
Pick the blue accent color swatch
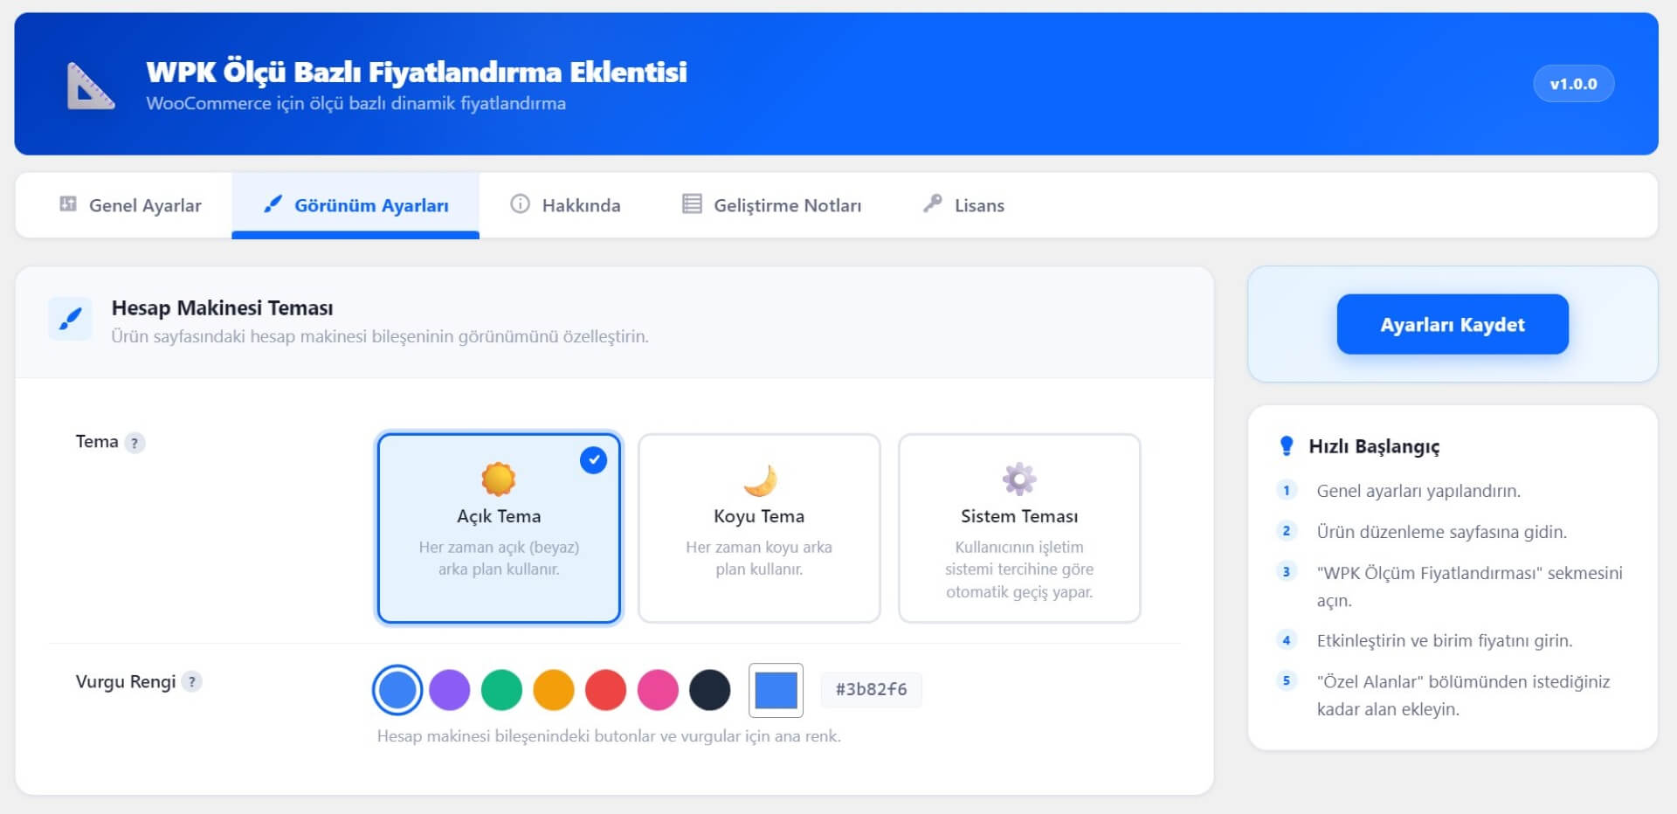pyautogui.click(x=397, y=690)
